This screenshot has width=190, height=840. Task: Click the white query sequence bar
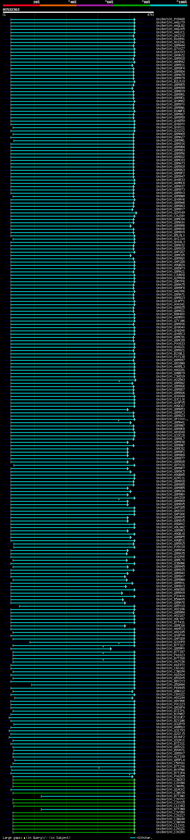(78, 12)
